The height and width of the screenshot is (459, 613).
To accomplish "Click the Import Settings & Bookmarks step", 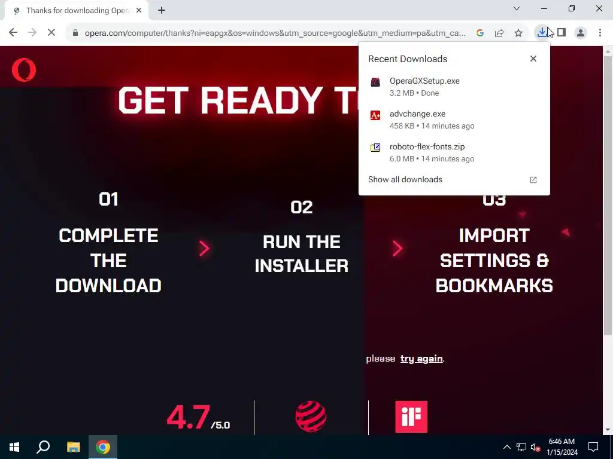I will tap(494, 261).
